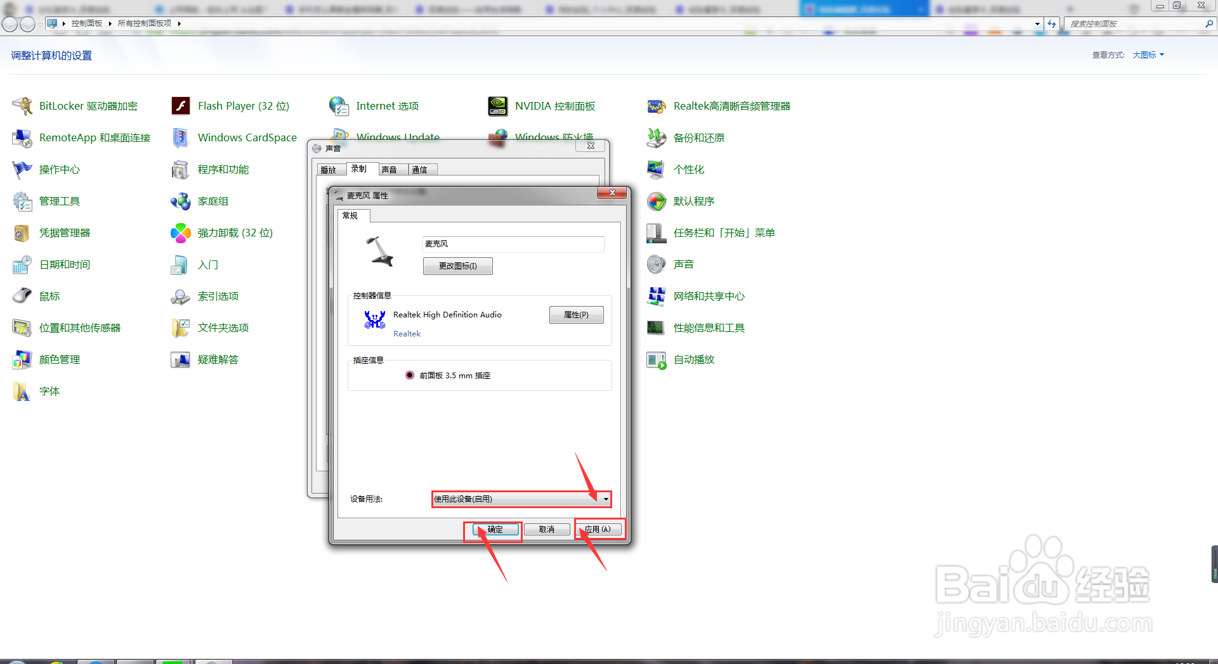The height and width of the screenshot is (664, 1218).
Task: Click the control panel search magnifier icon
Action: tap(1209, 23)
